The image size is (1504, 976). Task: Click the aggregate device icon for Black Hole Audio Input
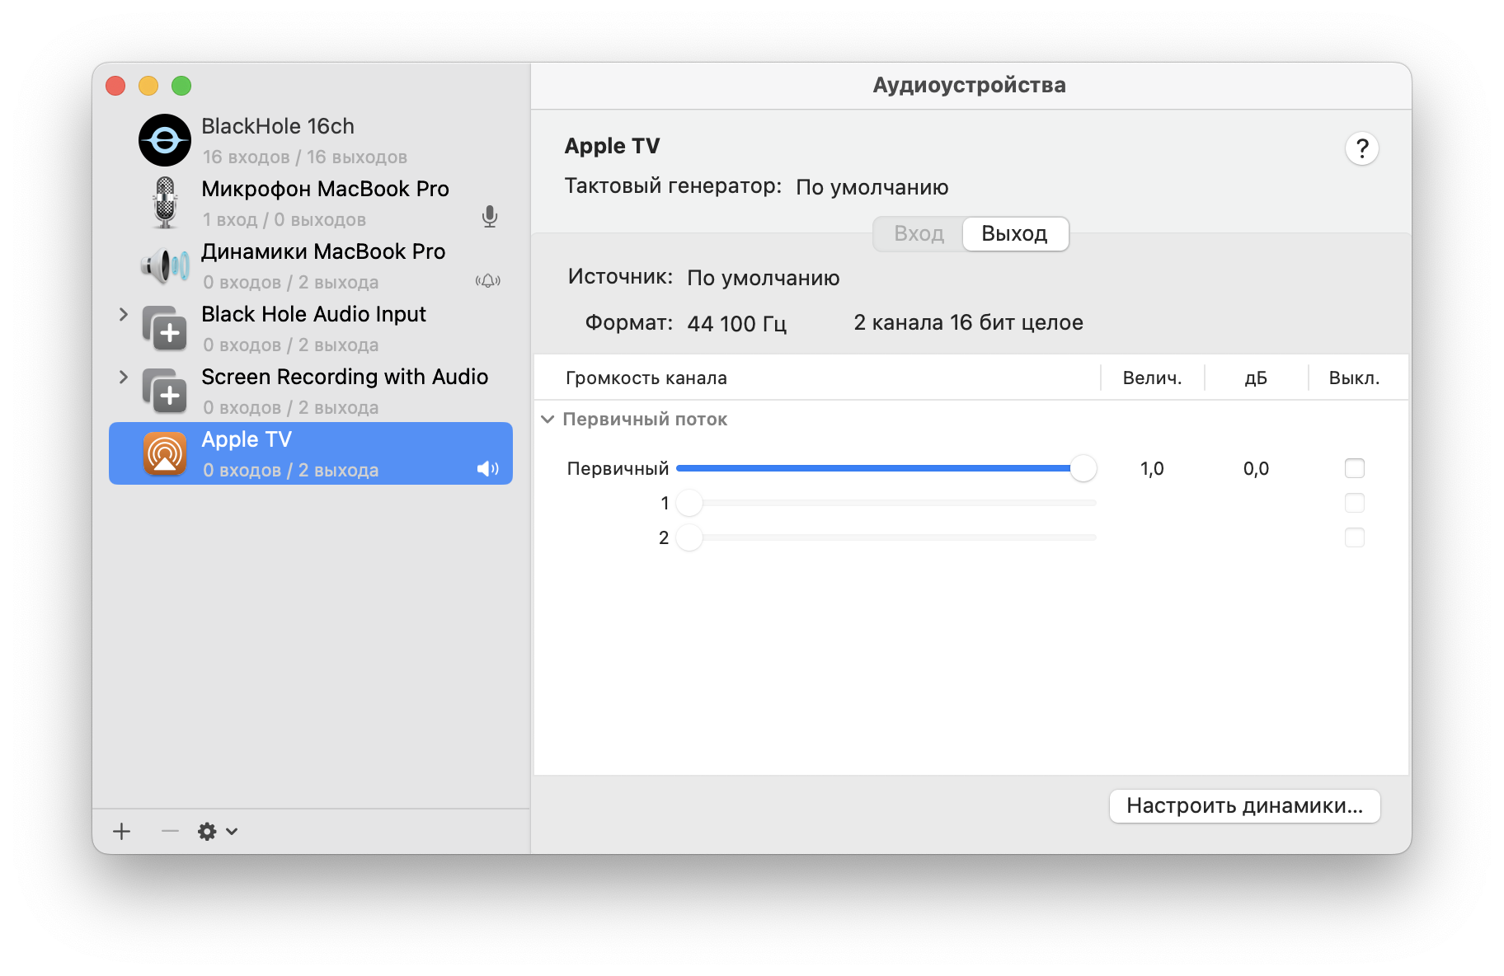coord(168,329)
